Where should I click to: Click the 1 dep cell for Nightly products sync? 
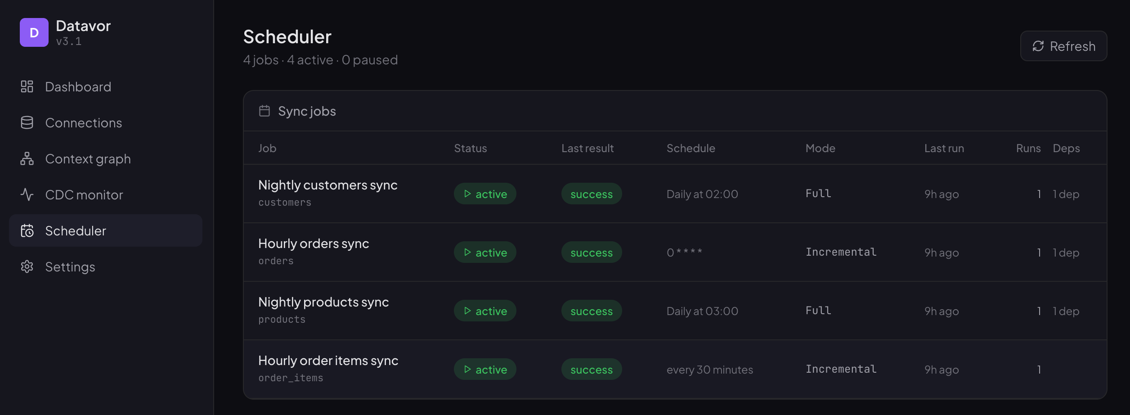[1066, 311]
